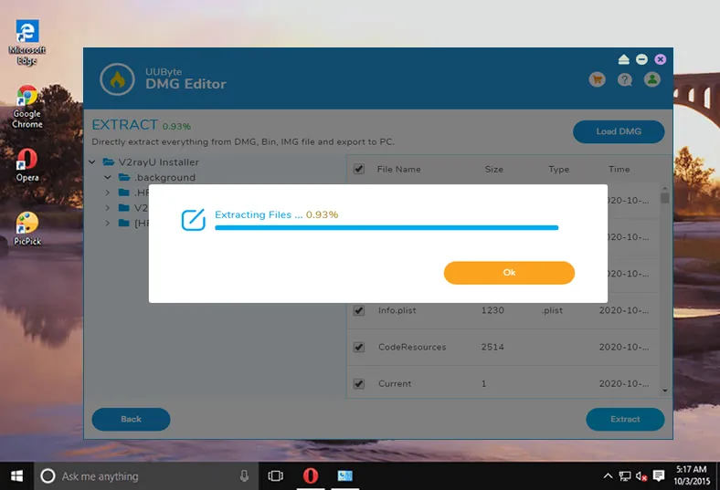Click the eject icon in title bar
720x490 pixels.
(623, 59)
